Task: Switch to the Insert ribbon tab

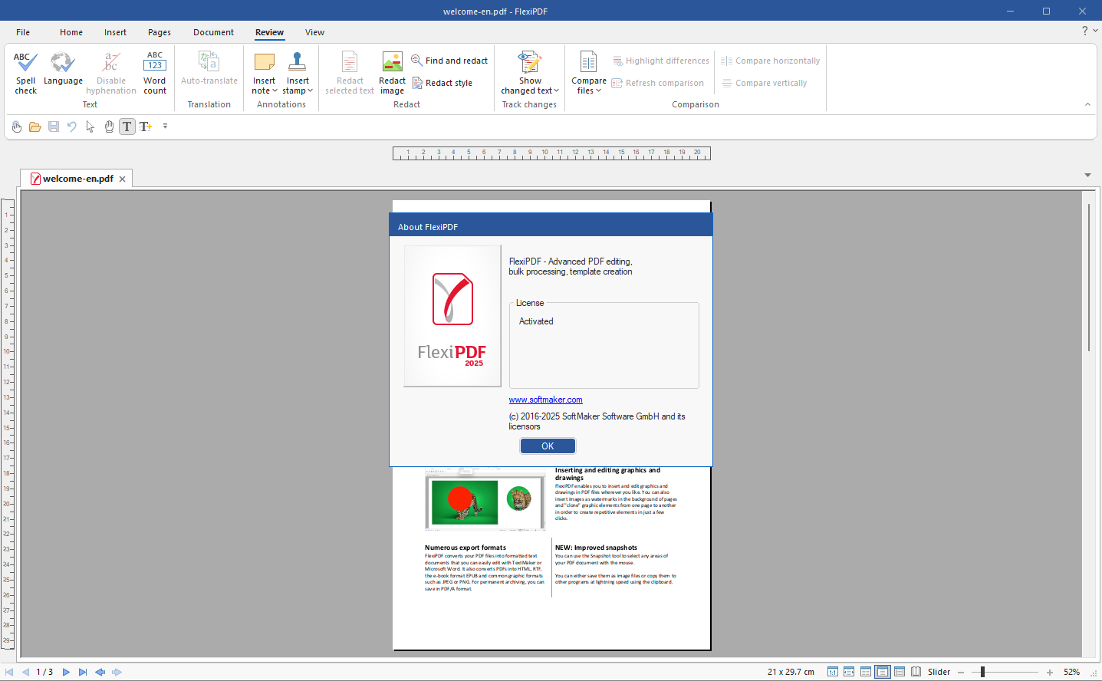Action: point(116,32)
